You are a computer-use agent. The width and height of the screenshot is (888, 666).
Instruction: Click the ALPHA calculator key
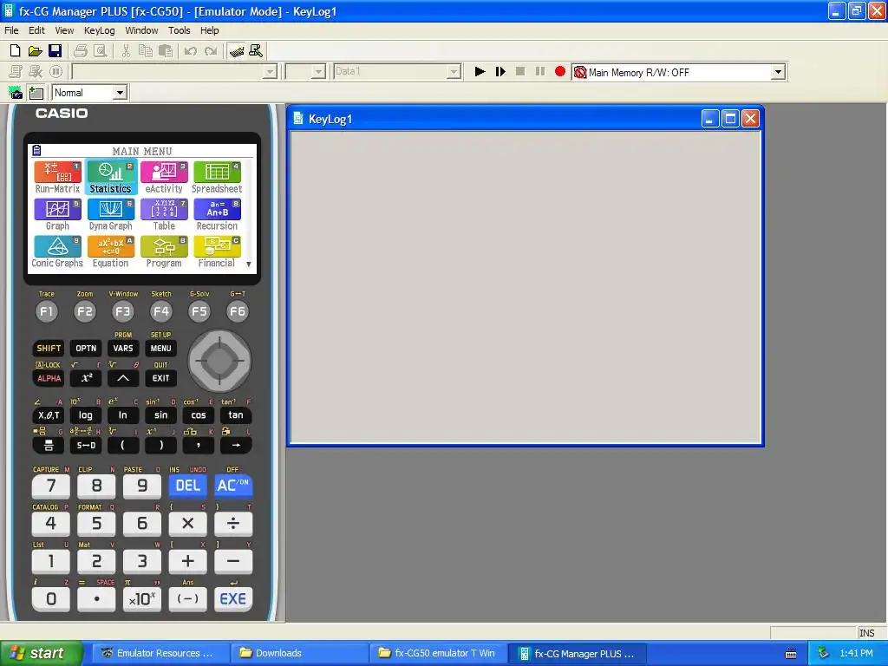coord(49,378)
